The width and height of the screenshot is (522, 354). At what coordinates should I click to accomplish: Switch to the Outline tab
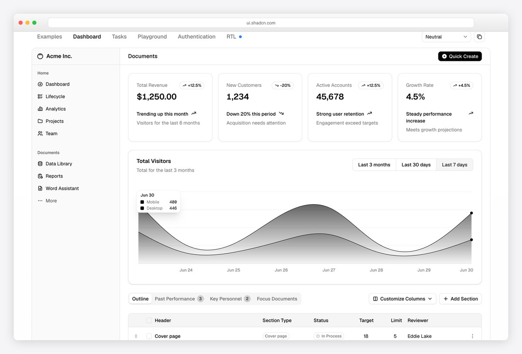click(x=141, y=299)
